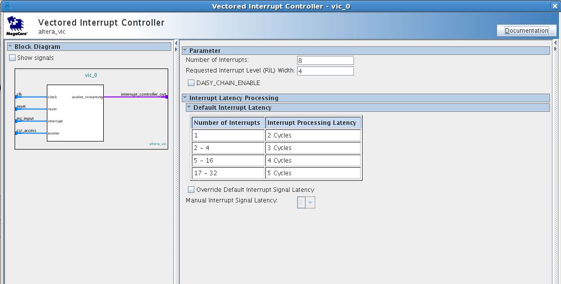Enable the Show signals checkbox

(x=13, y=58)
